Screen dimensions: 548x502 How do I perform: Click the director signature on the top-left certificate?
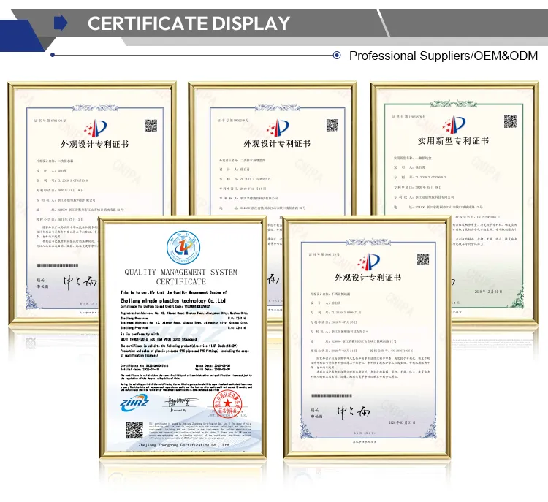tap(80, 281)
